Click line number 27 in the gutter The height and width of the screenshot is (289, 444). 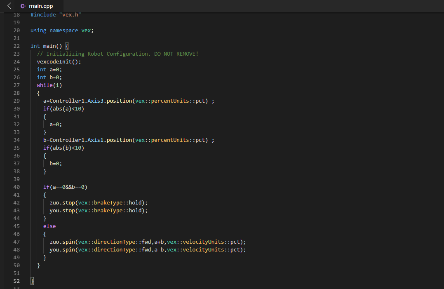coord(16,85)
